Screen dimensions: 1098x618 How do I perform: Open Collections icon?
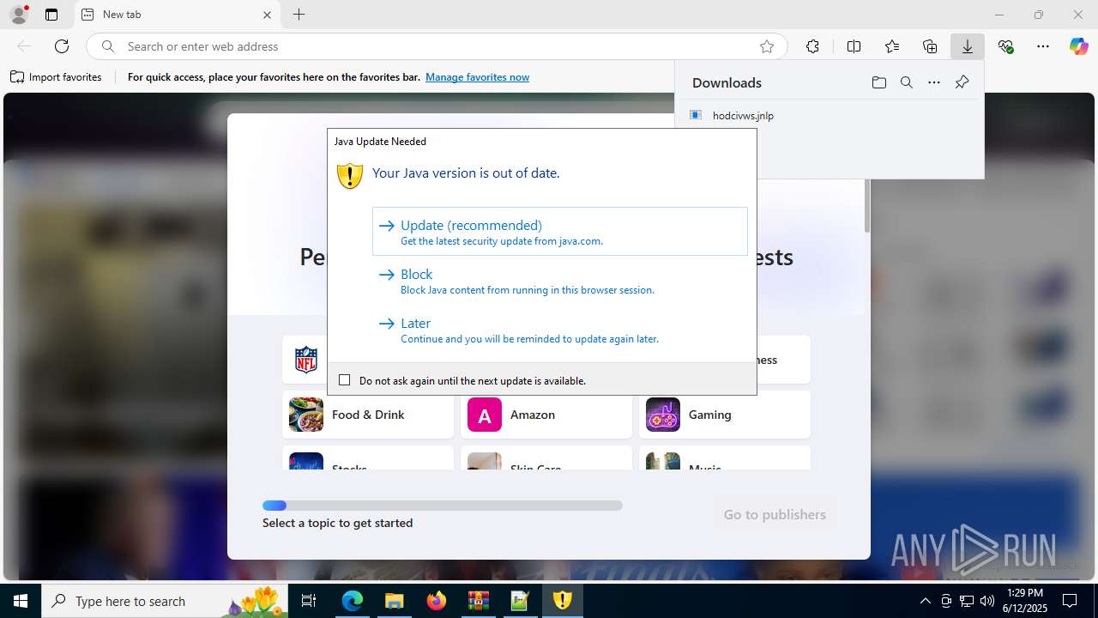point(930,46)
